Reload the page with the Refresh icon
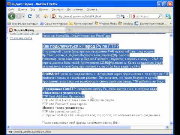The height and width of the screenshot is (135, 180). click(30, 16)
